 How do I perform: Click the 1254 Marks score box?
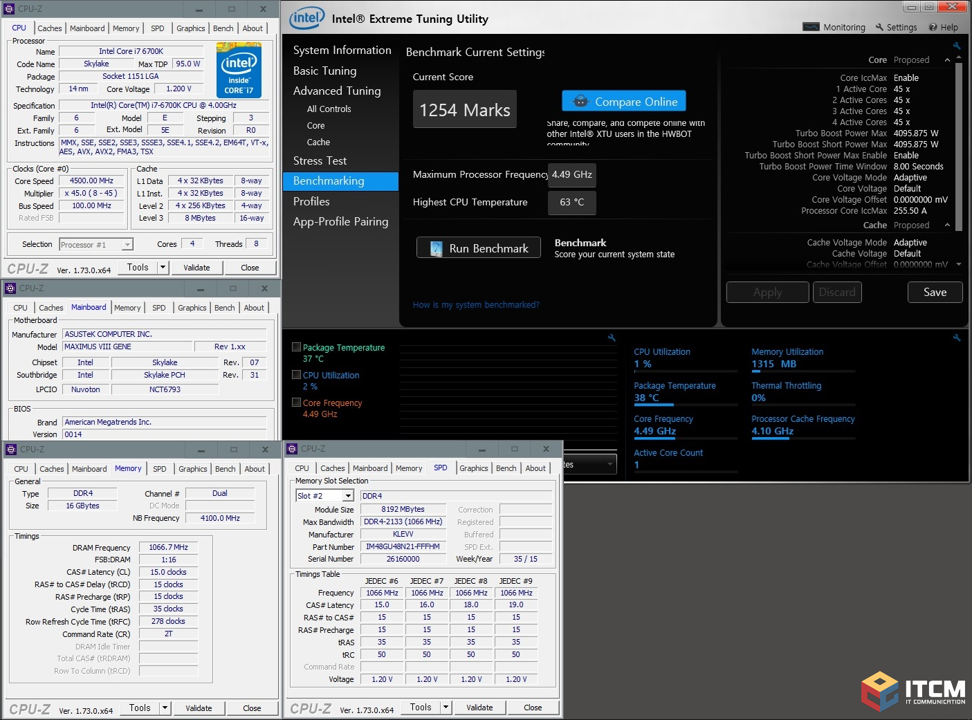(465, 109)
